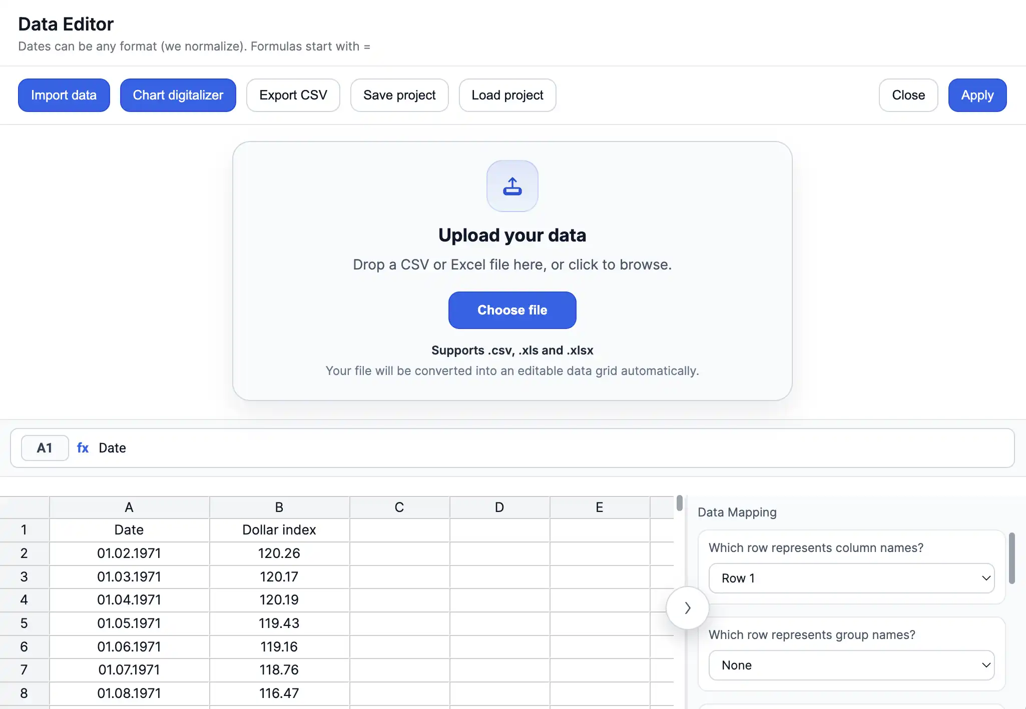This screenshot has width=1026, height=709.
Task: Click Choose file to browse for data
Action: tap(512, 310)
